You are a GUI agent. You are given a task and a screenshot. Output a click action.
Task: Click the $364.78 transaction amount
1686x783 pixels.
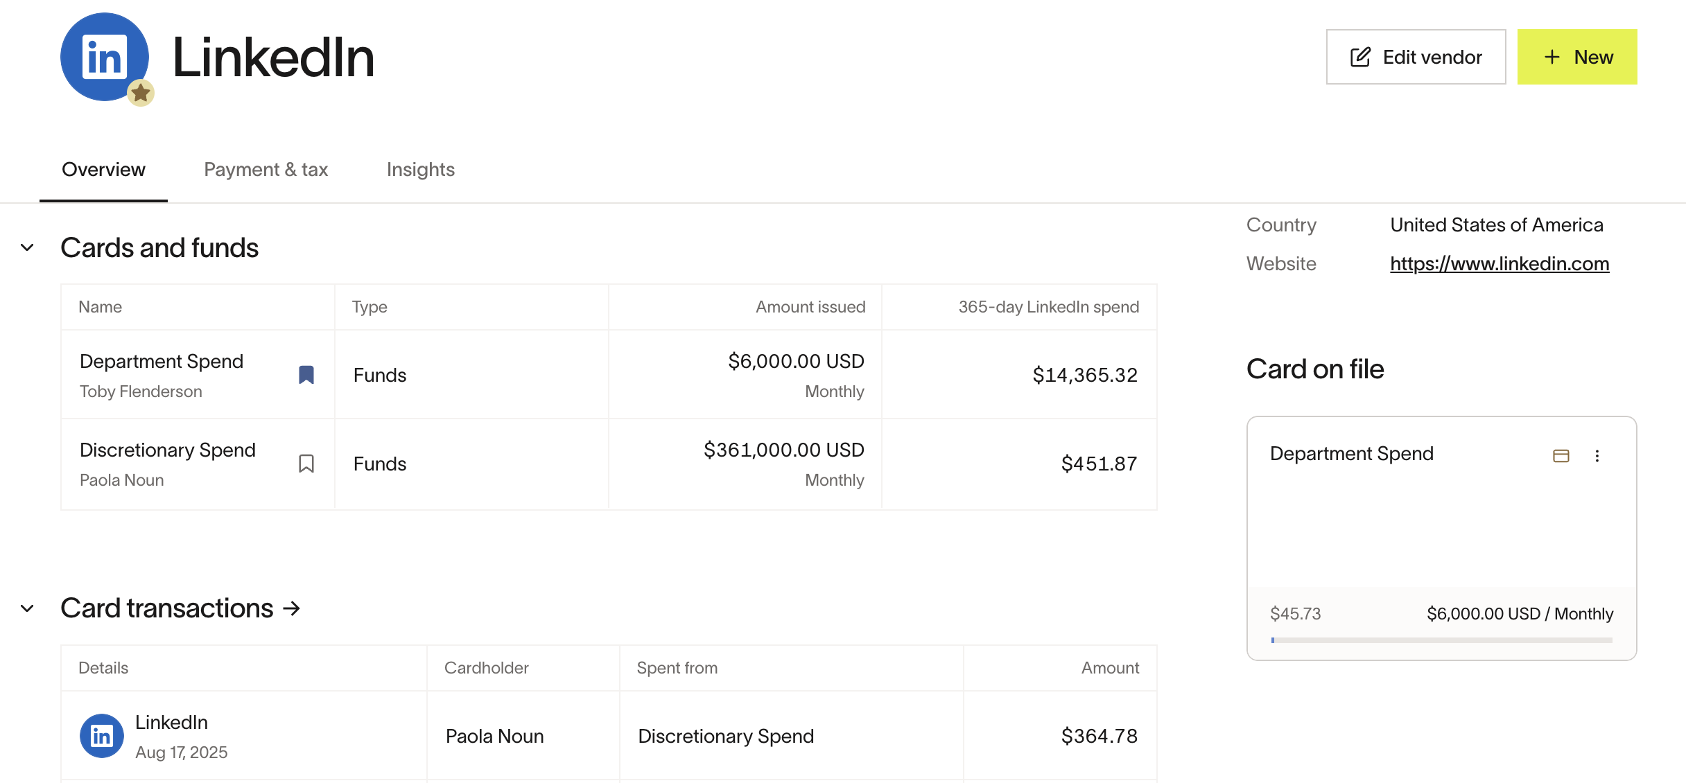point(1100,736)
